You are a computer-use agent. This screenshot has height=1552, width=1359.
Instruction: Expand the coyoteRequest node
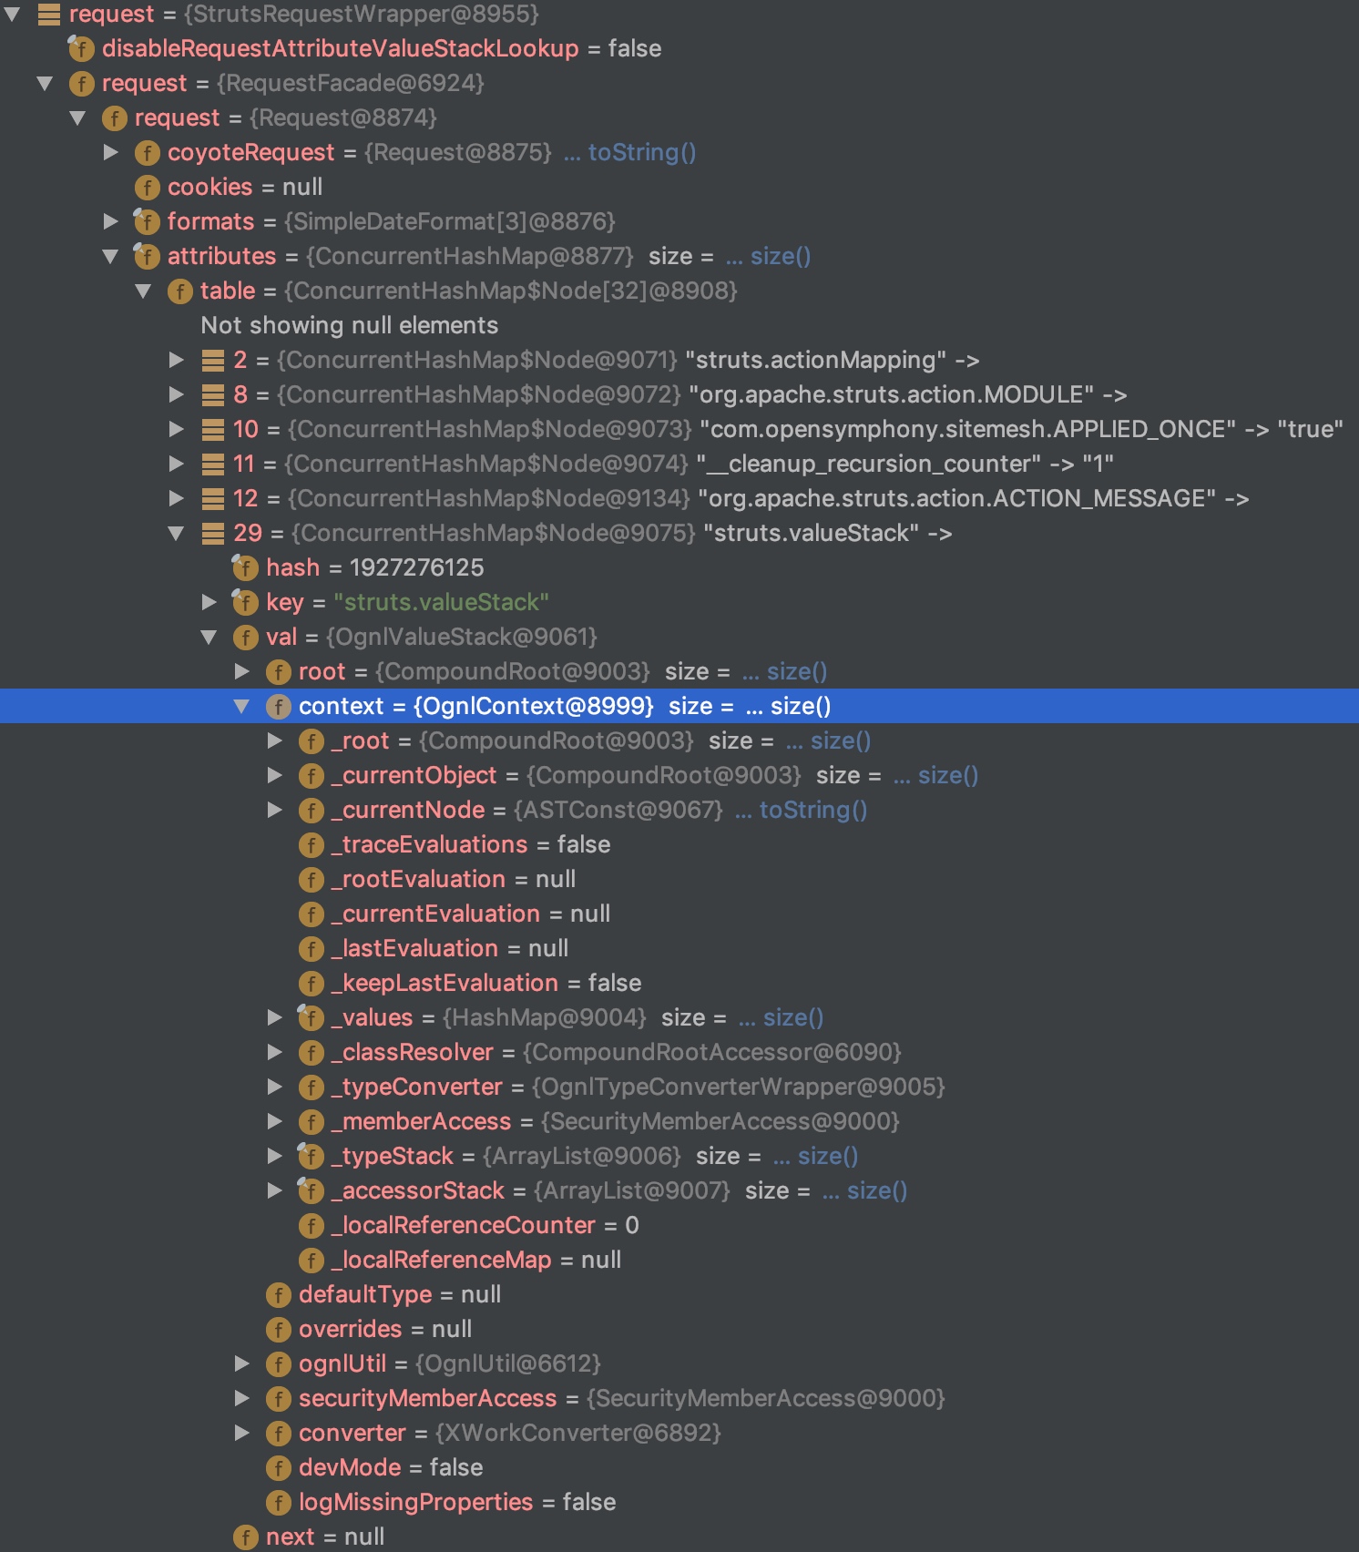coord(111,153)
